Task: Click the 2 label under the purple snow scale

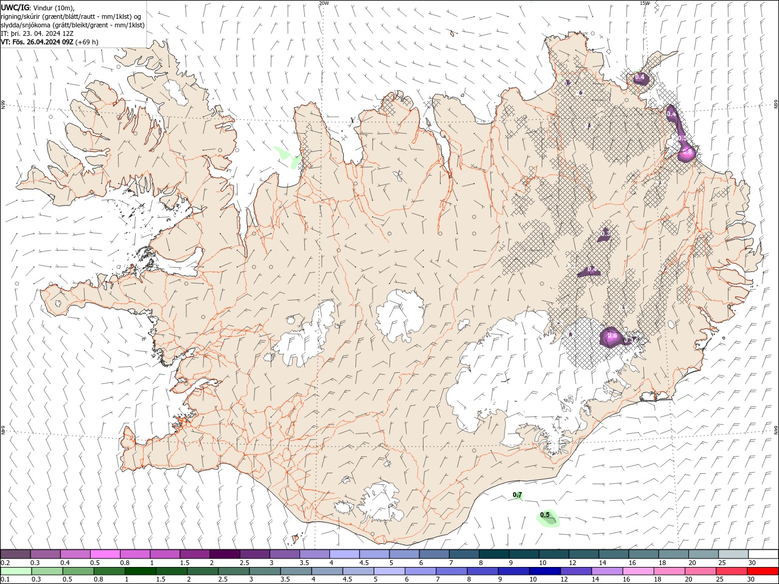Action: point(212,563)
